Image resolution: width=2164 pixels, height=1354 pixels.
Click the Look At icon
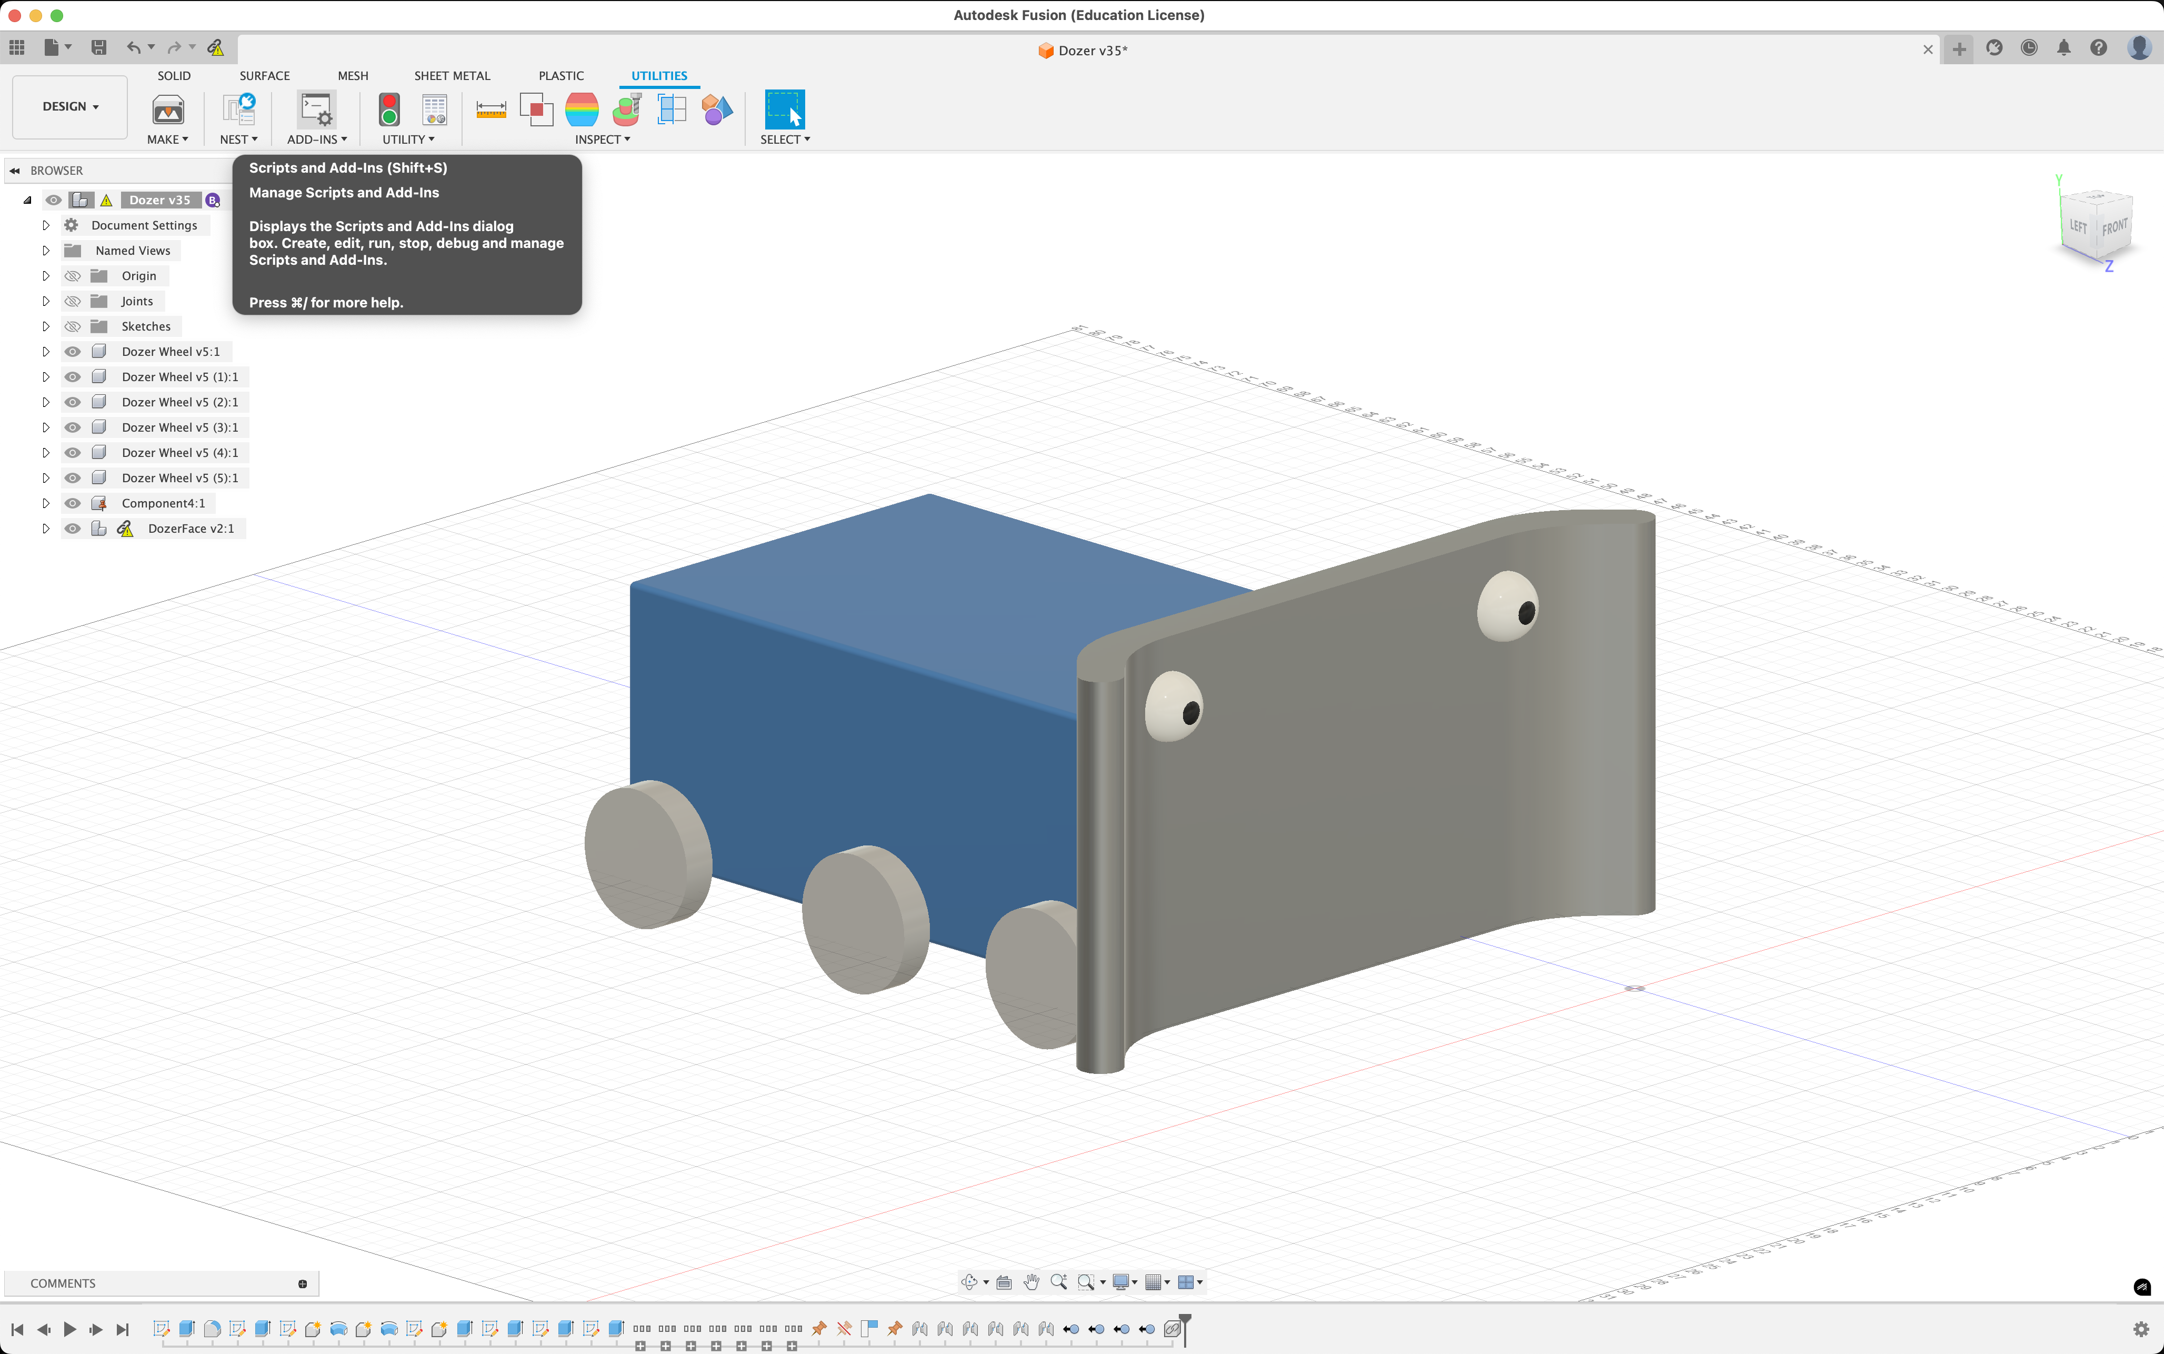point(1004,1282)
